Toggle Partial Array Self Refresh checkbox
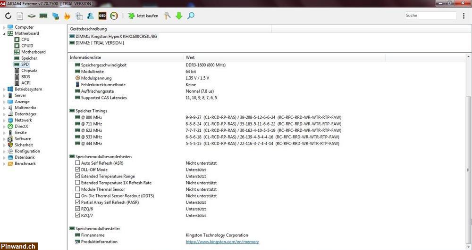This screenshot has height=250, width=472. 78,202
